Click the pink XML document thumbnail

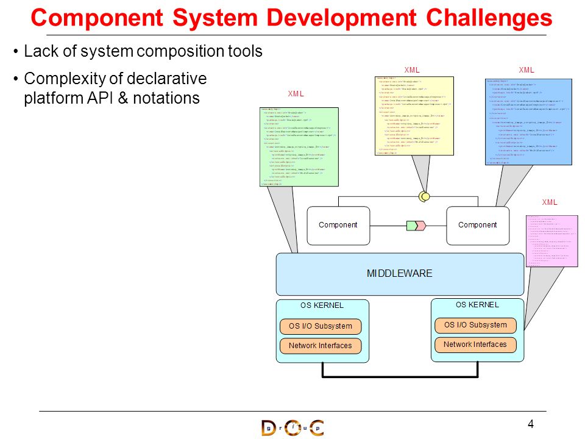[x=552, y=241]
